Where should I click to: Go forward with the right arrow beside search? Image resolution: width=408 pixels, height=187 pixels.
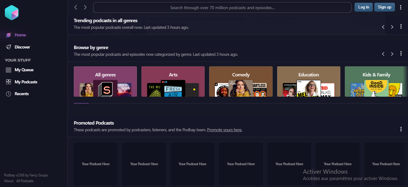click(85, 7)
